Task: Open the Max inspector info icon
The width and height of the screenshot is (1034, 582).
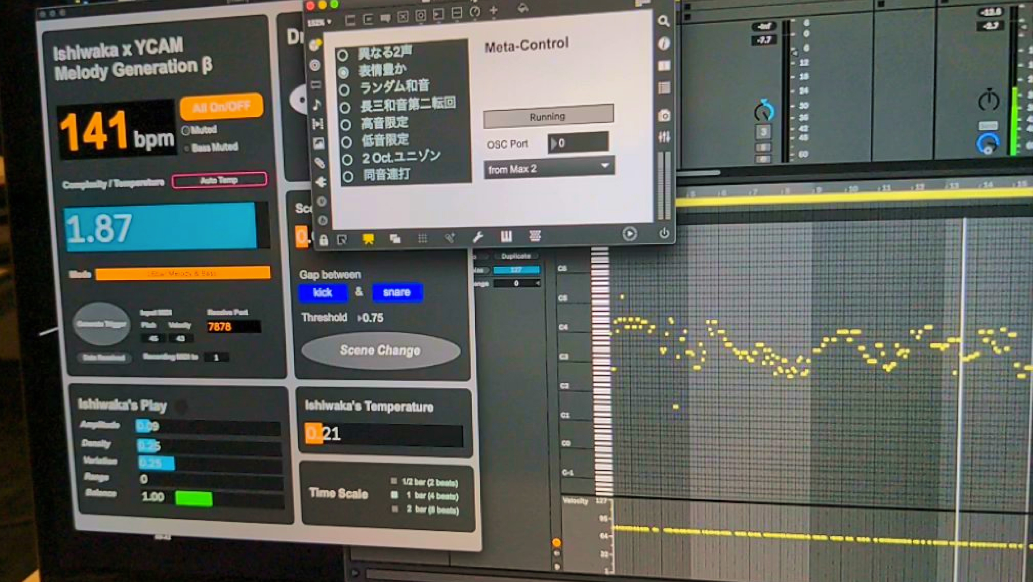Action: click(x=663, y=43)
